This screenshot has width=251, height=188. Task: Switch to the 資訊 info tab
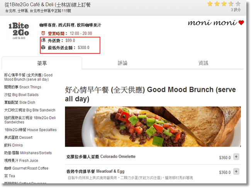tap(203, 63)
